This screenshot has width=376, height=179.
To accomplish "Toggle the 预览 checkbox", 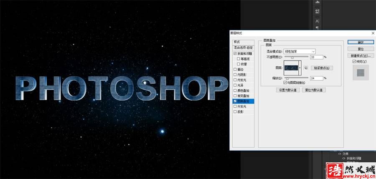I will (x=354, y=62).
